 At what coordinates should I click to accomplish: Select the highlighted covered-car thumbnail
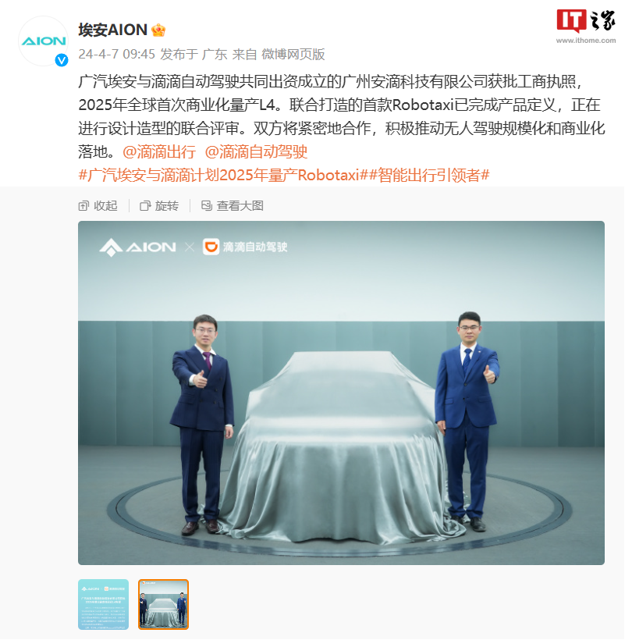pos(163,605)
